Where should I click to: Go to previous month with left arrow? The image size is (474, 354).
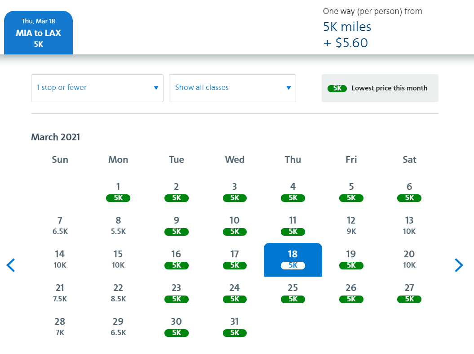11,265
